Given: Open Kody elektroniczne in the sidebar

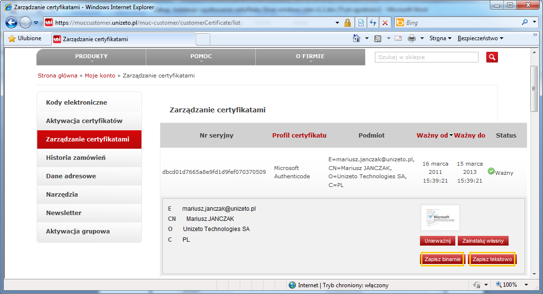Looking at the screenshot, I should pyautogui.click(x=89, y=103).
